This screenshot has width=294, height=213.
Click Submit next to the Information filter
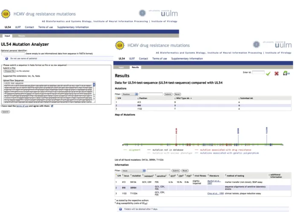pyautogui.click(x=176, y=171)
